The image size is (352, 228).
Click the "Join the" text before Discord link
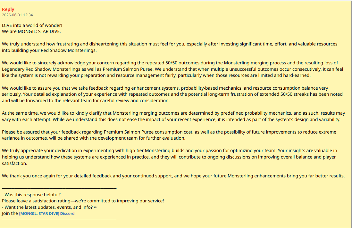pos(10,213)
